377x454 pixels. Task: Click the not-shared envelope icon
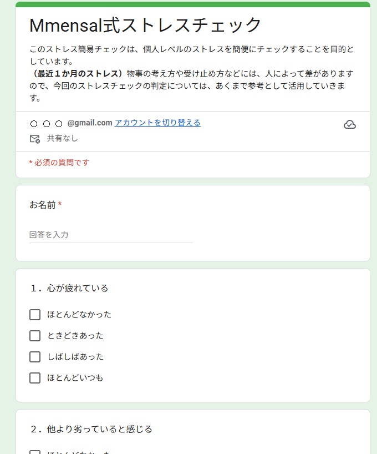click(35, 139)
